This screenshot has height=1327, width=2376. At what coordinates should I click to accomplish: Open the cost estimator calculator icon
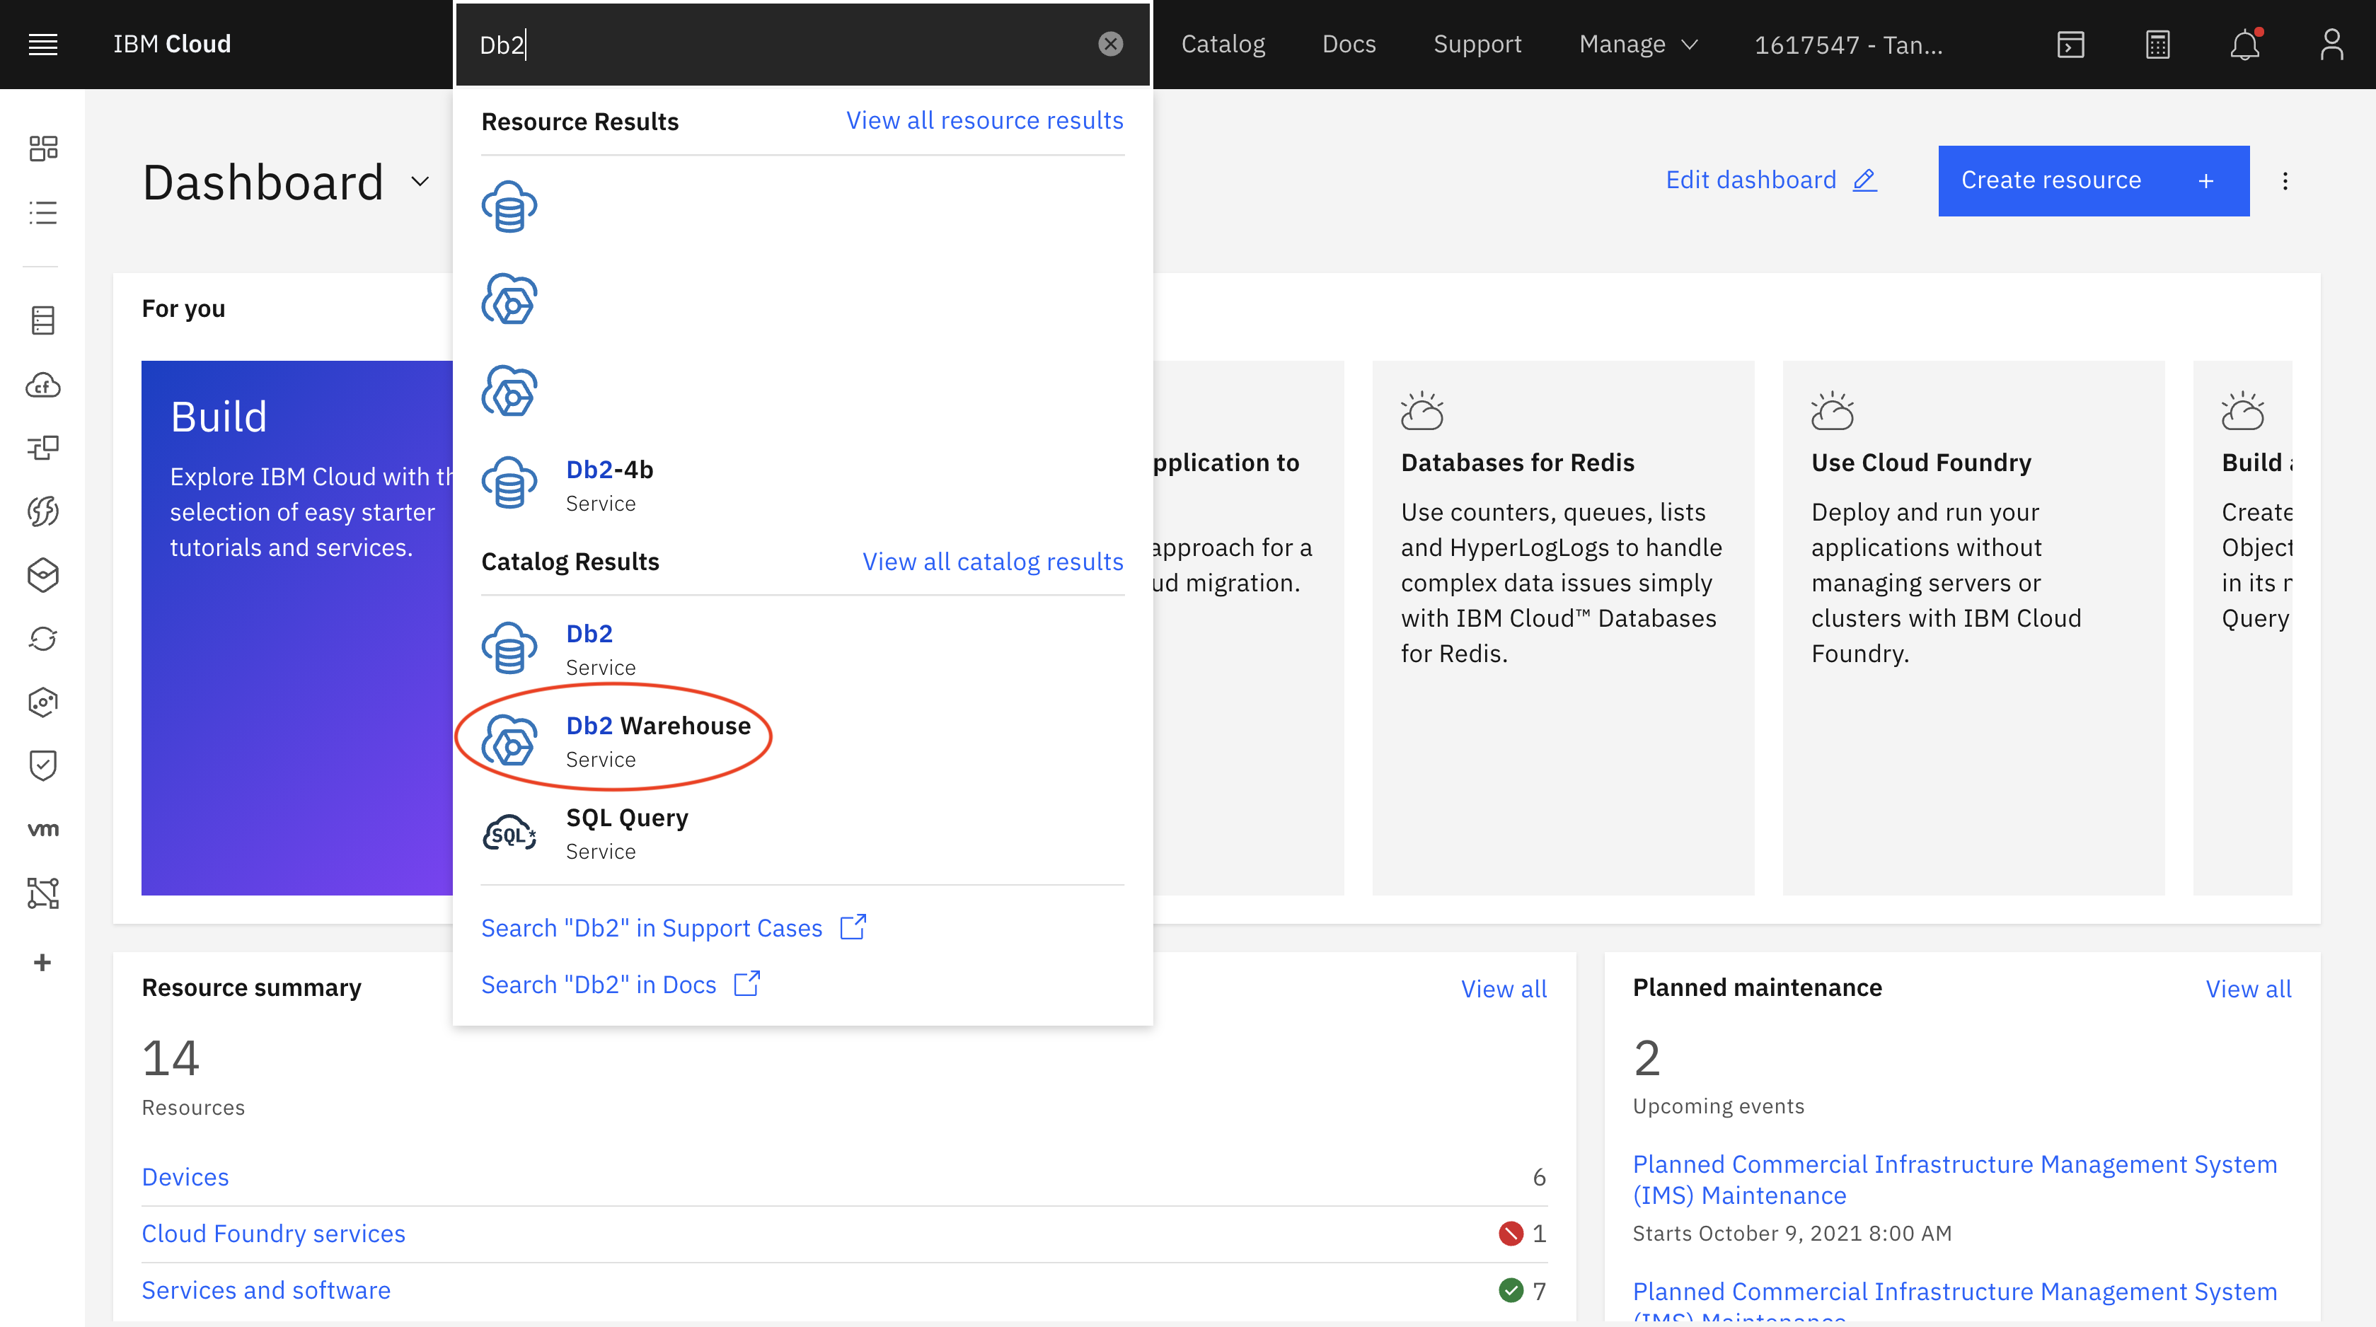(x=2157, y=45)
